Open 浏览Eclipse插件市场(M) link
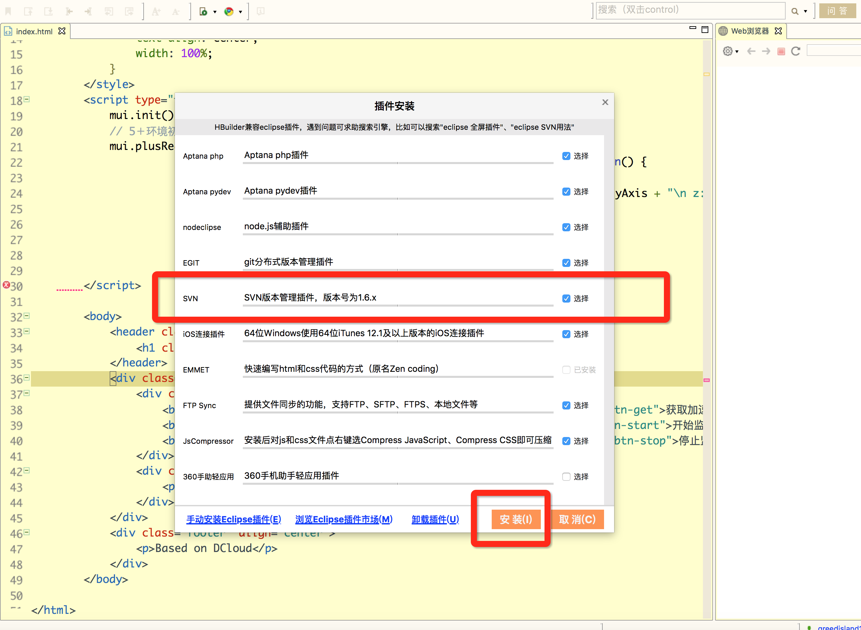This screenshot has width=861, height=630. [343, 519]
